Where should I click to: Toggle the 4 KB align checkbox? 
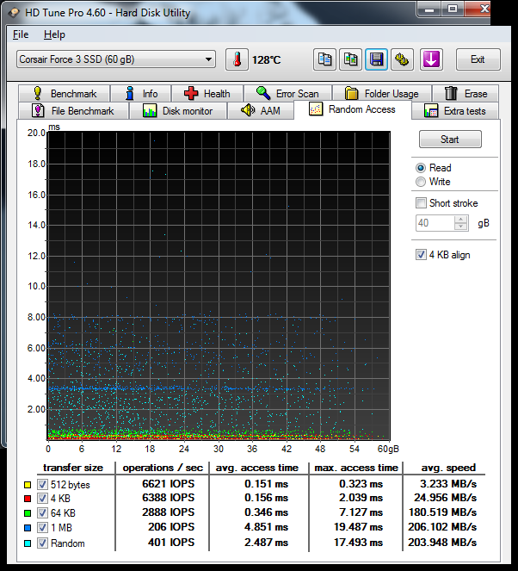point(421,255)
